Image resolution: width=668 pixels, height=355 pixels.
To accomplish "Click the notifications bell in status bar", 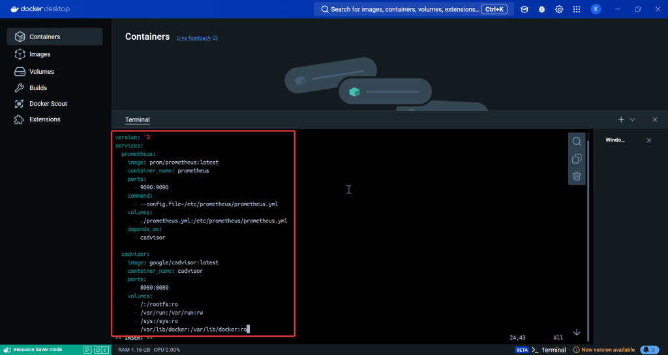I will (649, 350).
